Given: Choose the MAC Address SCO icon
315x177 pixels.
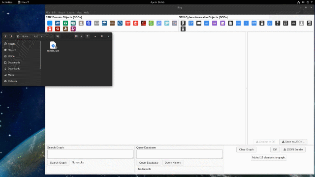Looking at the screenshot, I should (x=254, y=23).
